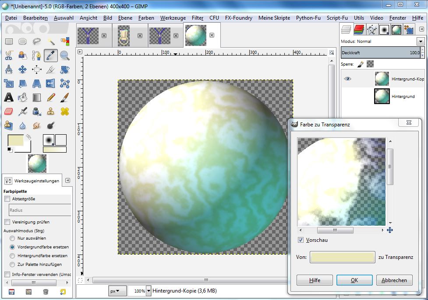
Task: Activate the Zoom magnifier tool
Action: tap(65, 56)
